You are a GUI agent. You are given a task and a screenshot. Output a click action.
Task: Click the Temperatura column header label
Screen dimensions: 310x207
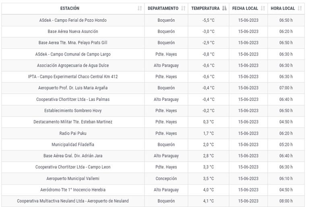click(x=205, y=8)
